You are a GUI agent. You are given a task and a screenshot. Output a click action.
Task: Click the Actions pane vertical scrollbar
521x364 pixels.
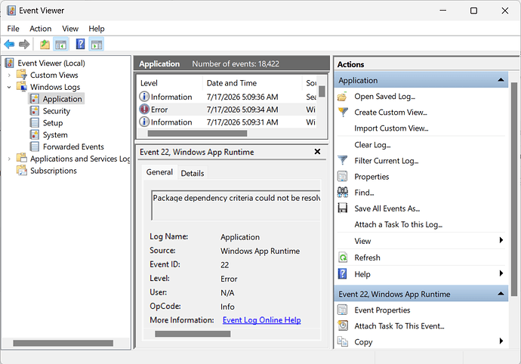(x=514, y=189)
